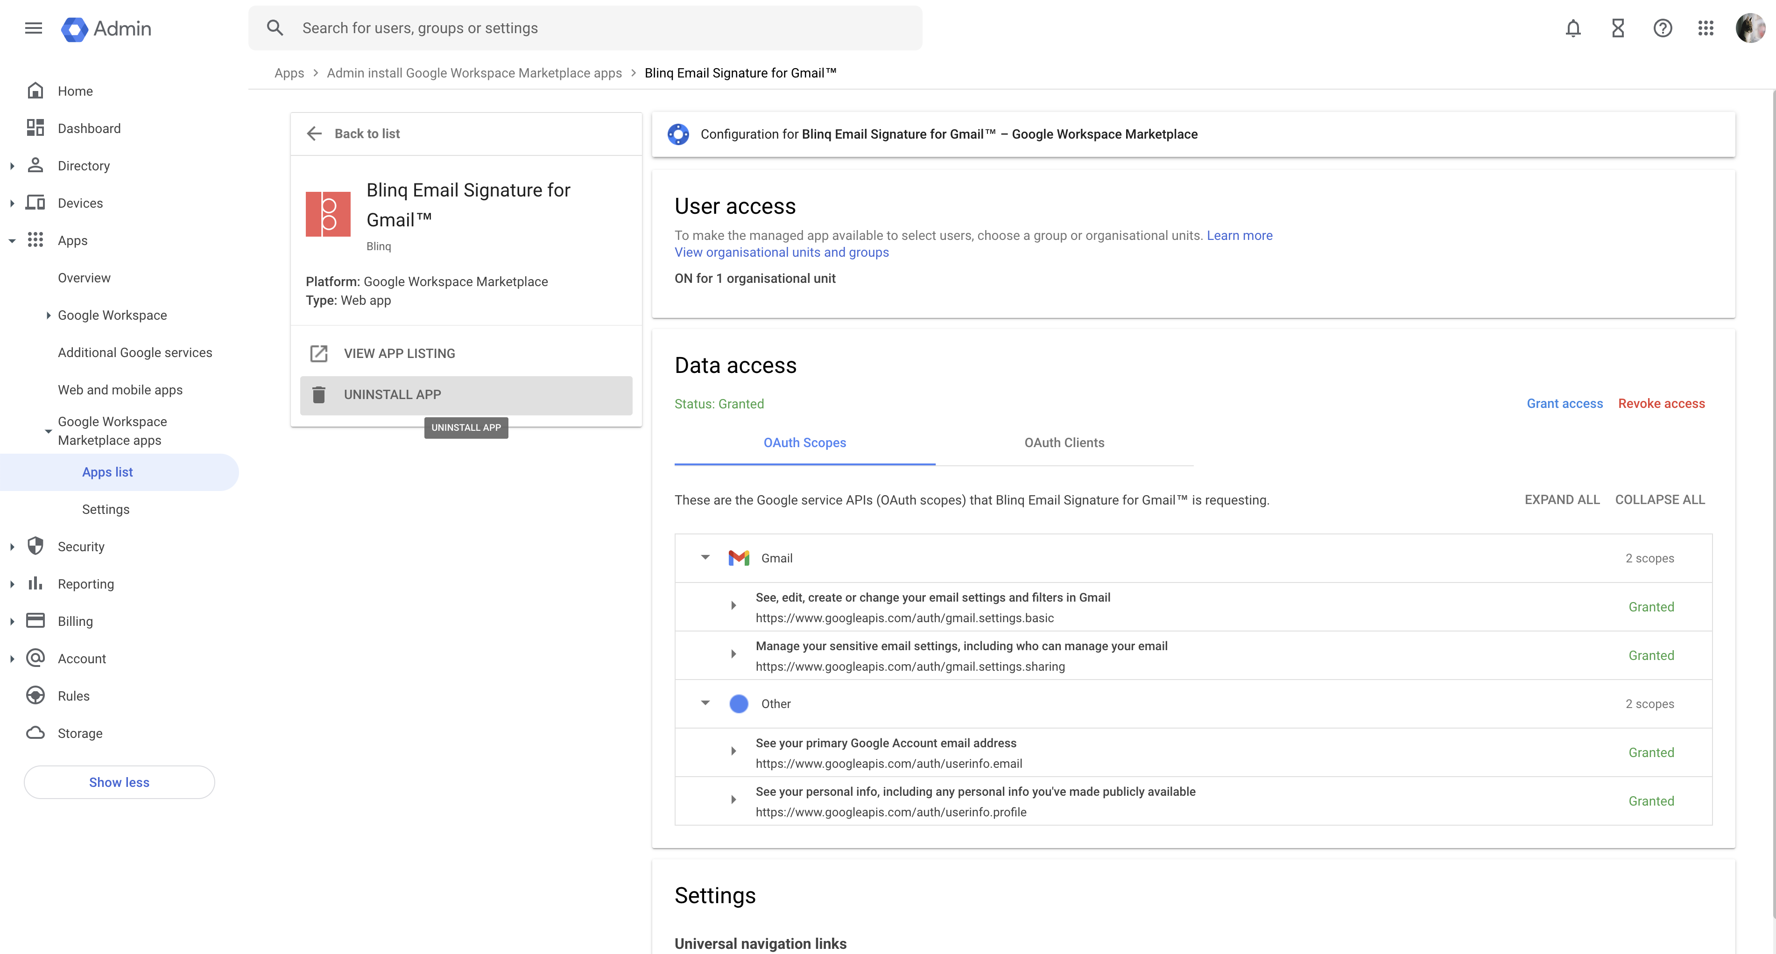Click COLLAPSE ALL scopes
This screenshot has height=954, width=1776.
coord(1659,500)
